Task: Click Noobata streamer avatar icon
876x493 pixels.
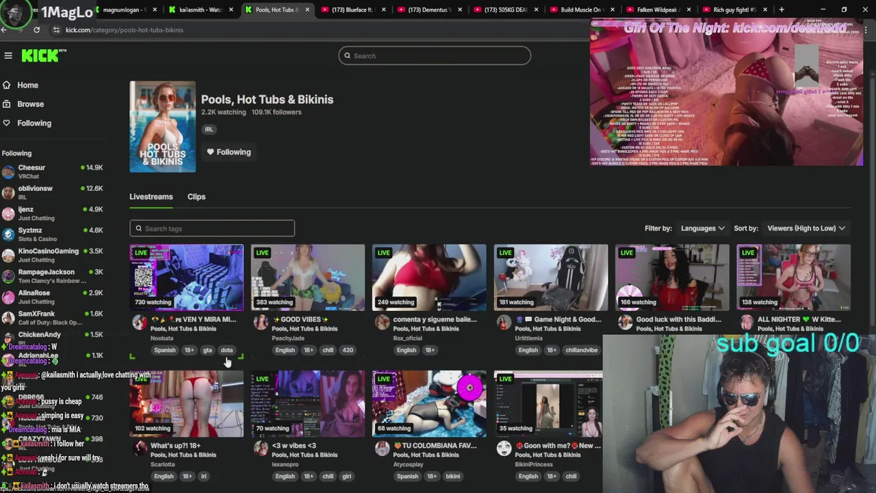Action: pyautogui.click(x=140, y=323)
